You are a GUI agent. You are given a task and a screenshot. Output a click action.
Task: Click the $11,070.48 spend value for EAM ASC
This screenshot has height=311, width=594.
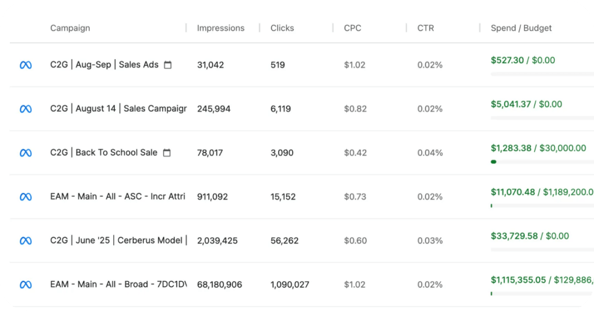coord(513,192)
